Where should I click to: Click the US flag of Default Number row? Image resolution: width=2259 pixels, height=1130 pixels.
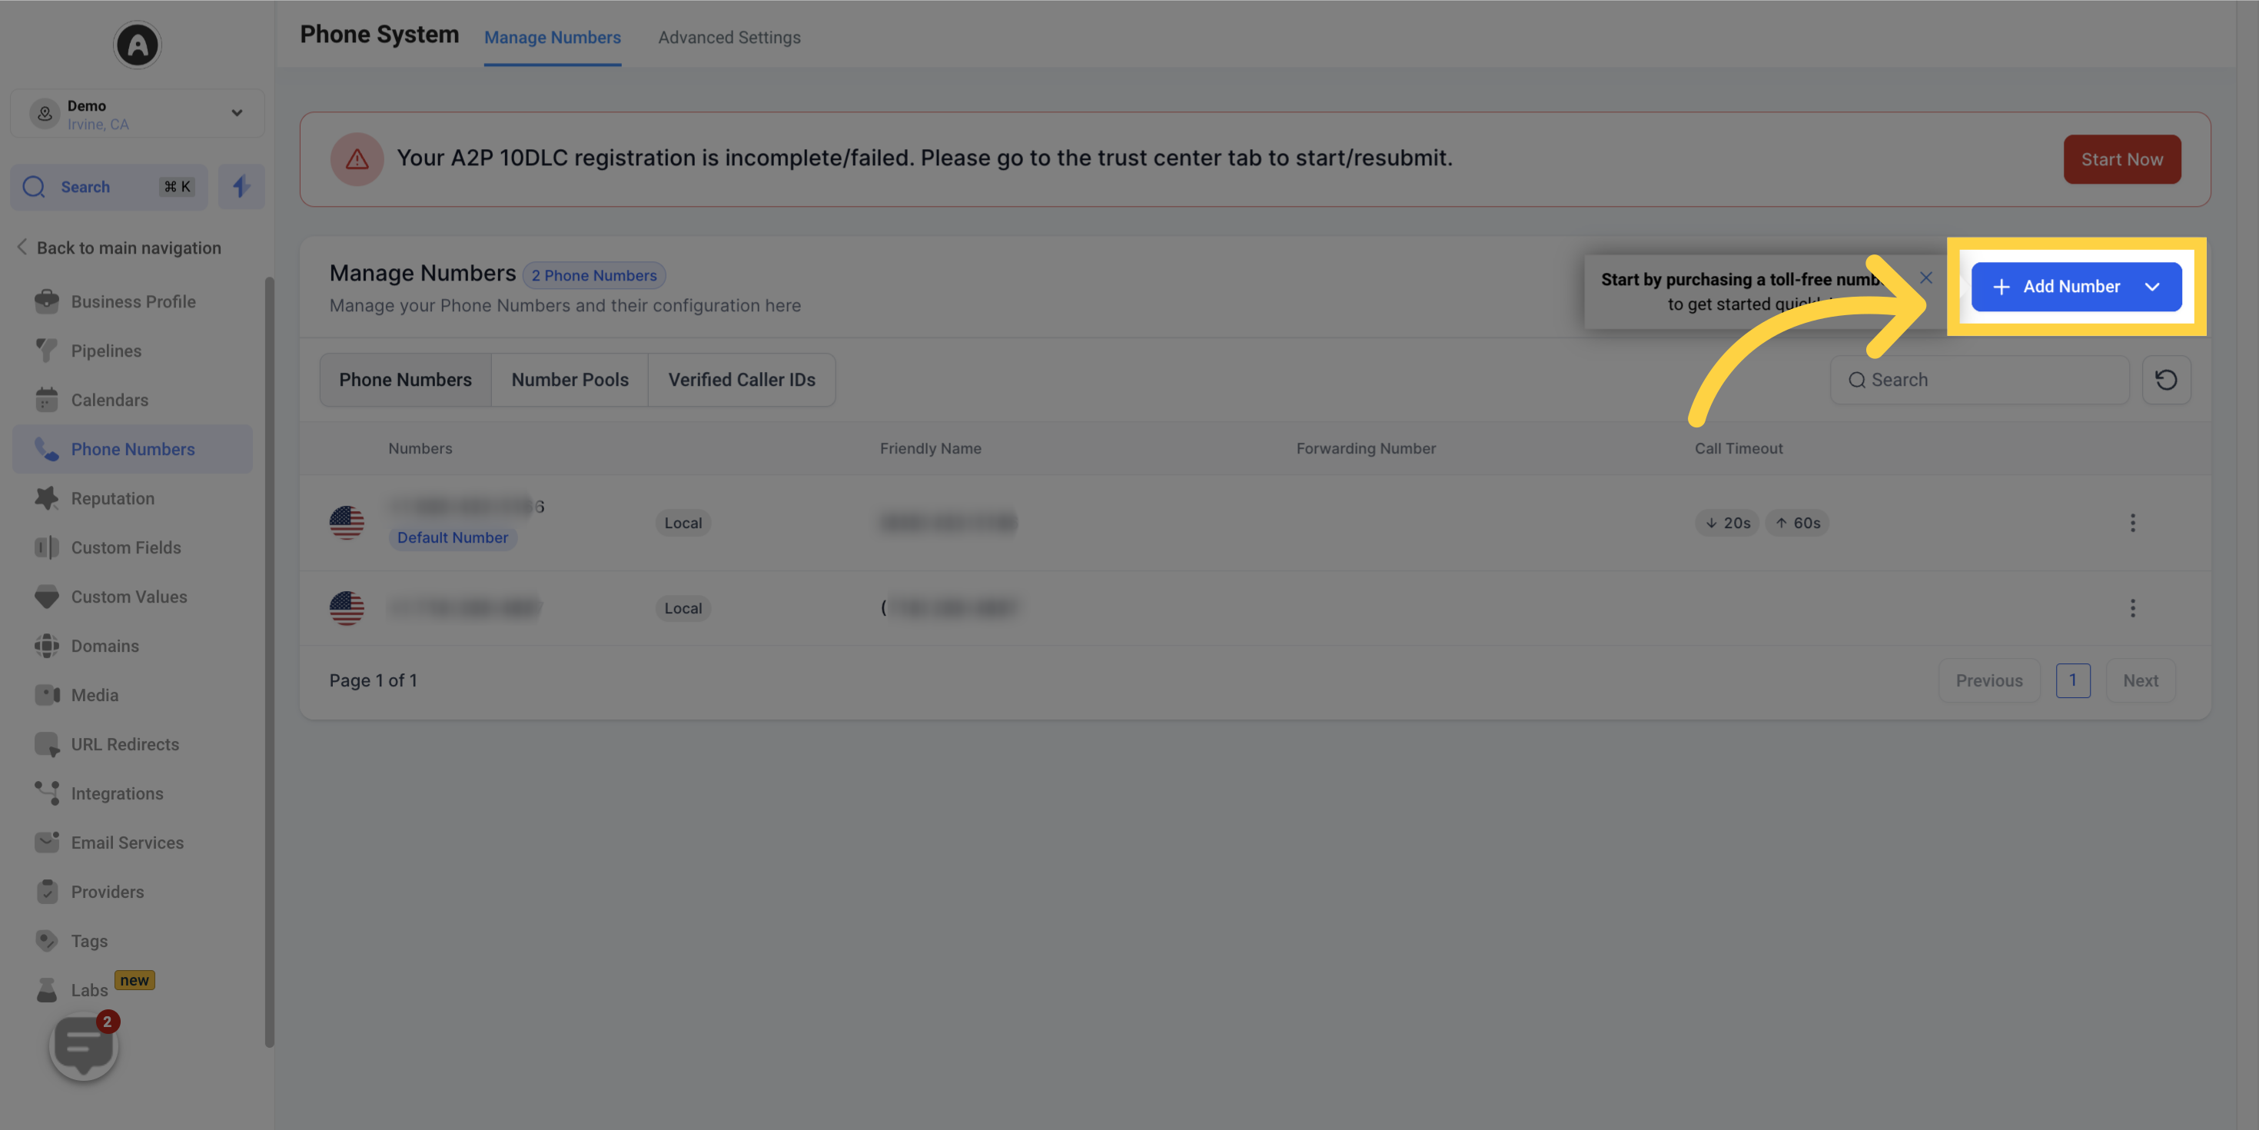(347, 523)
